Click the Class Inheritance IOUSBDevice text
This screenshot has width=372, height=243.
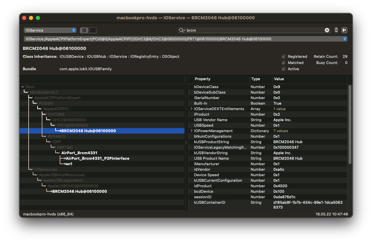click(72, 56)
